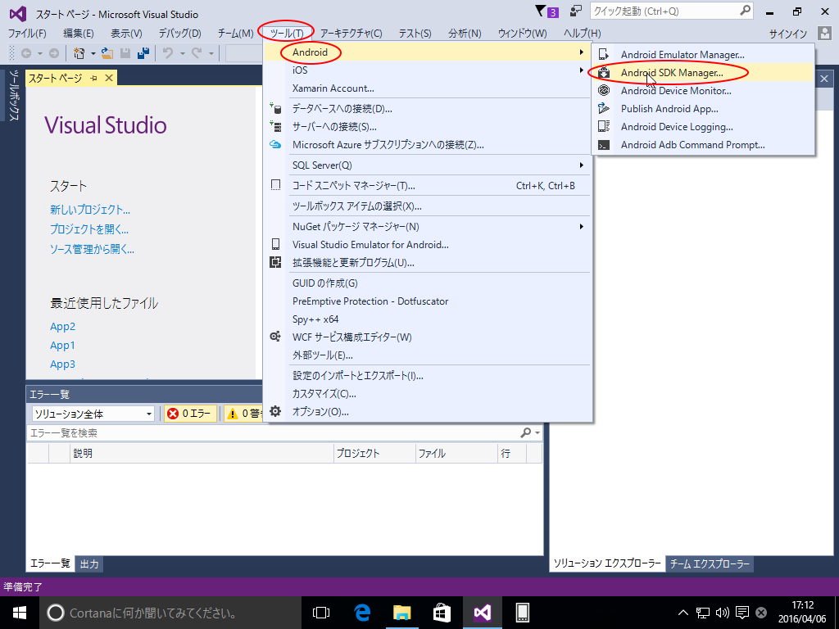839x629 pixels.
Task: Open recent file App1
Action: pos(62,345)
